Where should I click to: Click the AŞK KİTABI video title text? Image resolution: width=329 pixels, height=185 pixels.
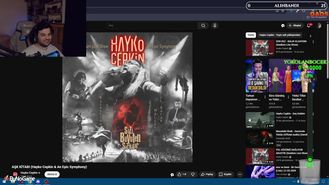click(49, 167)
